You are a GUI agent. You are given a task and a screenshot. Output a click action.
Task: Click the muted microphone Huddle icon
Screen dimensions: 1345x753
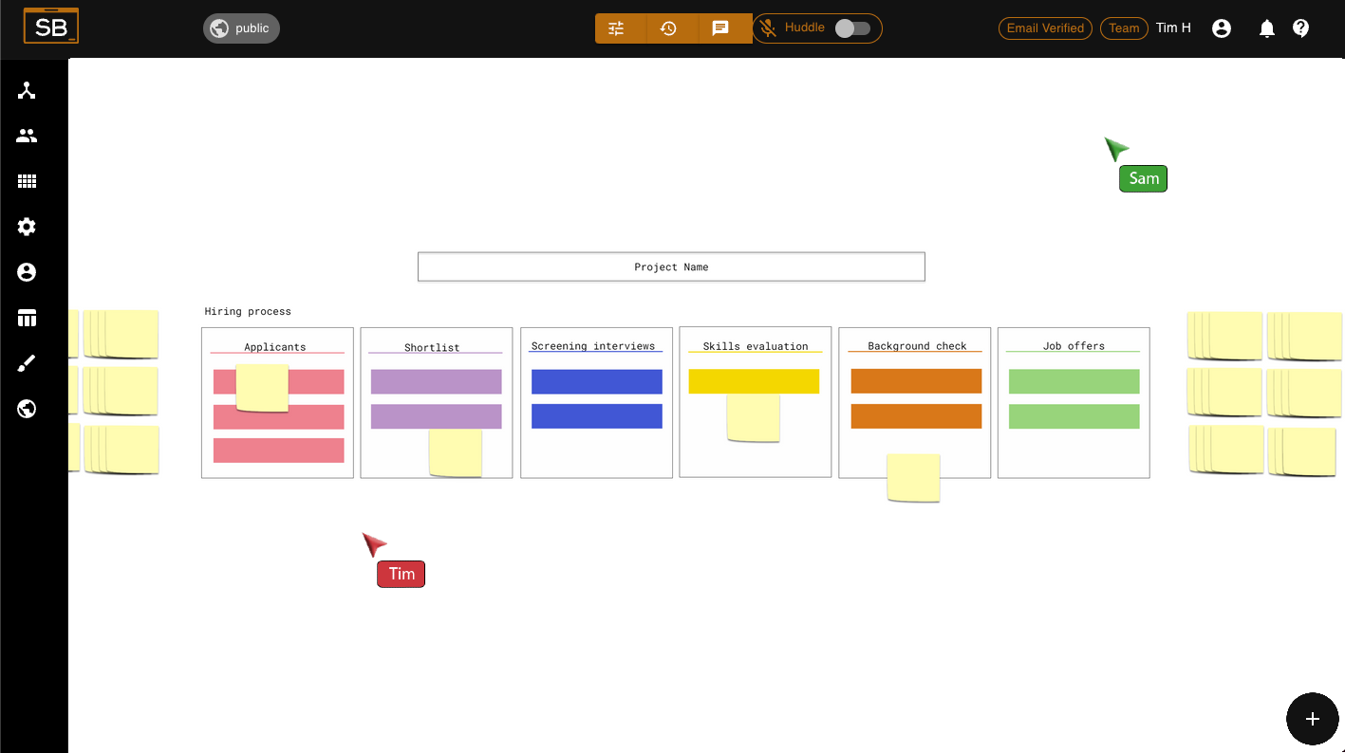[768, 28]
